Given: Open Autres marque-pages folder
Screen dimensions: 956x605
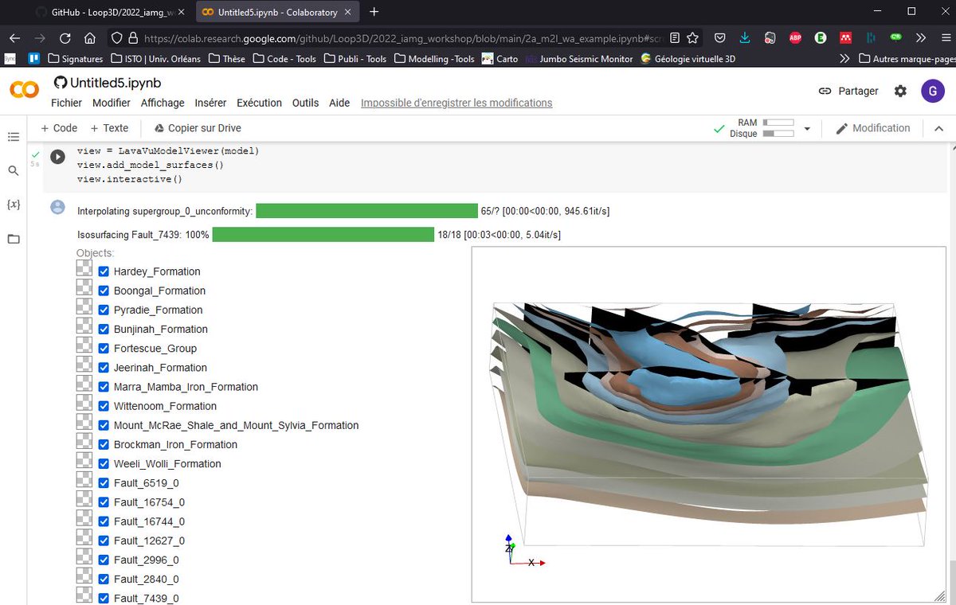Looking at the screenshot, I should [x=907, y=59].
